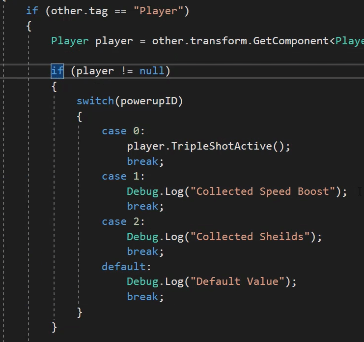364x342 pixels.
Task: Click the opening brace below the tag check
Action: pyautogui.click(x=29, y=26)
